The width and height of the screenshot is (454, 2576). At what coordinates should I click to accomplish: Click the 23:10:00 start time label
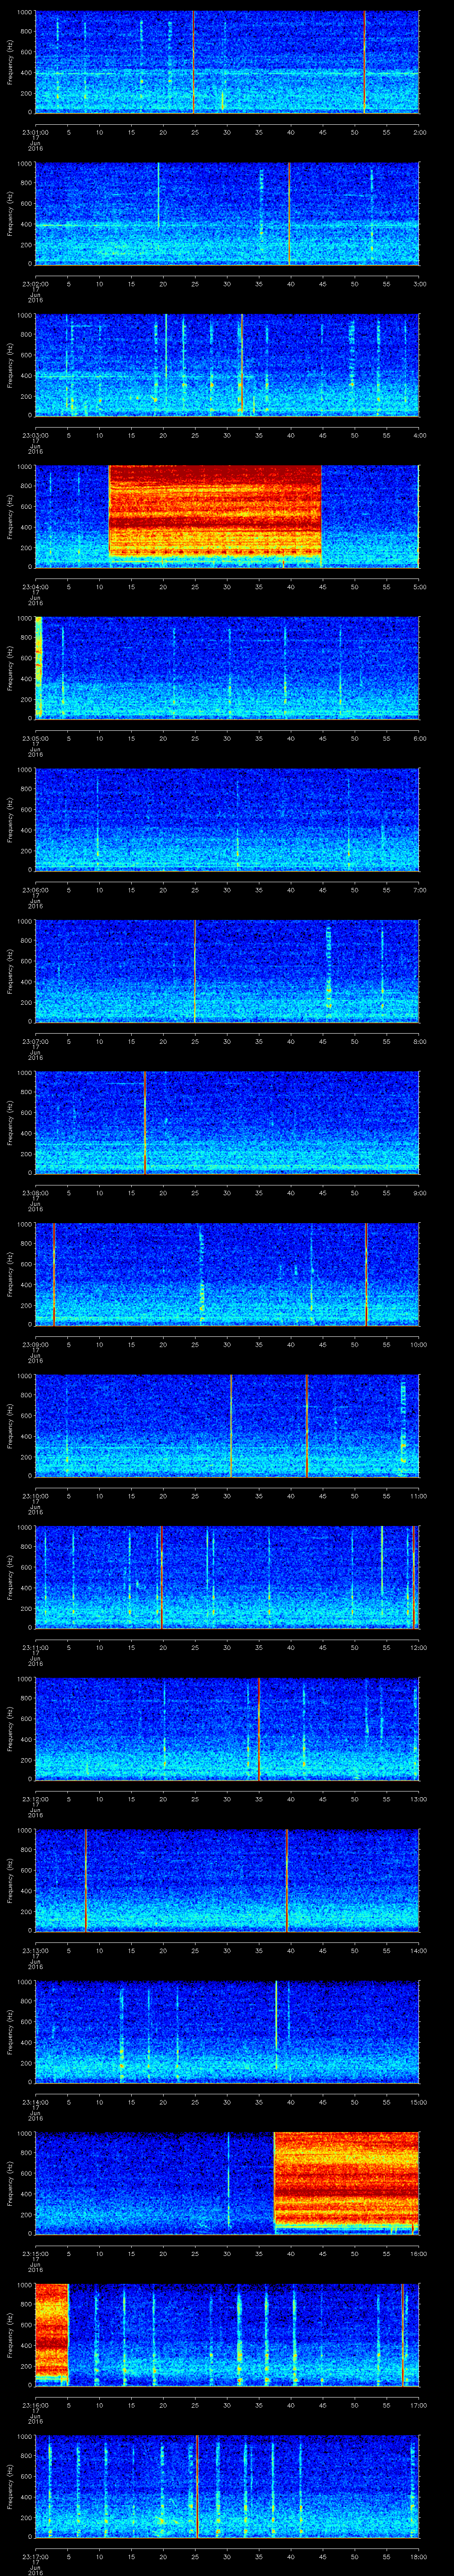point(35,1496)
